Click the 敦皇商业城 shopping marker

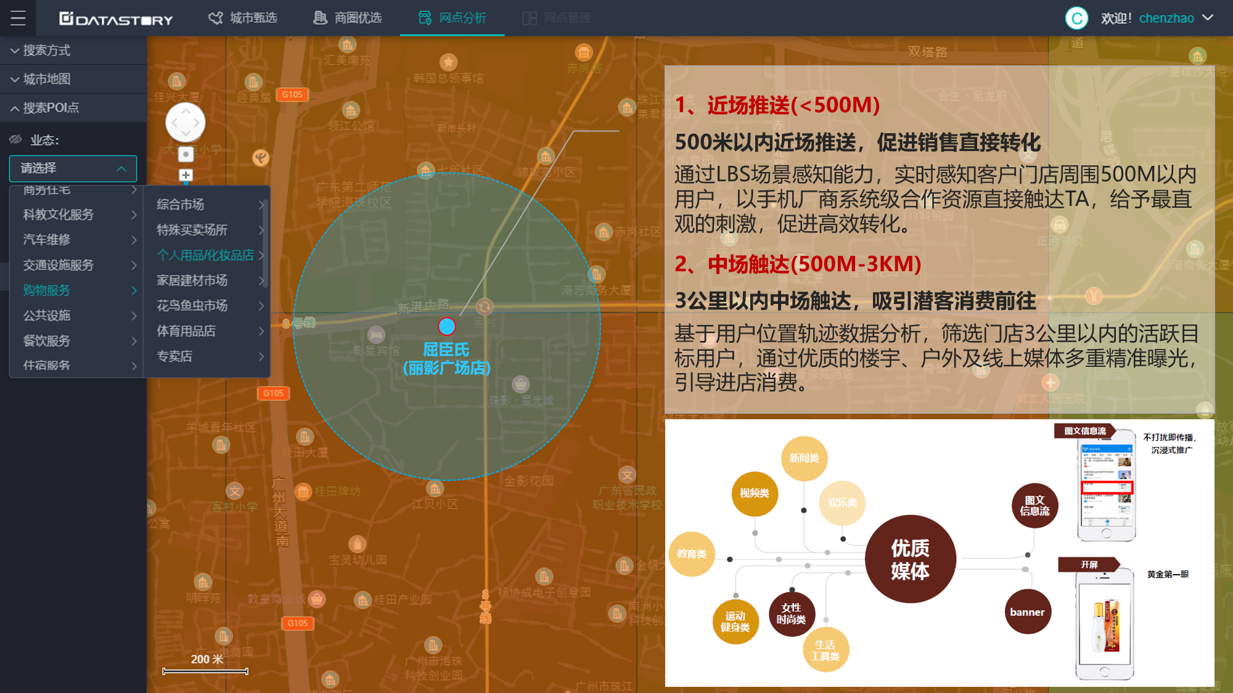coord(317,599)
